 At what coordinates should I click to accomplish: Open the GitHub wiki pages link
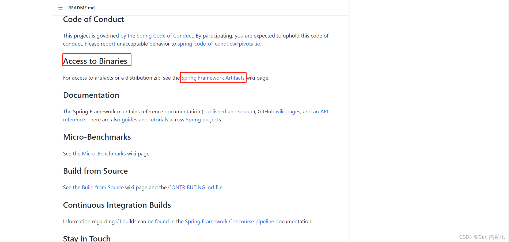pos(288,111)
